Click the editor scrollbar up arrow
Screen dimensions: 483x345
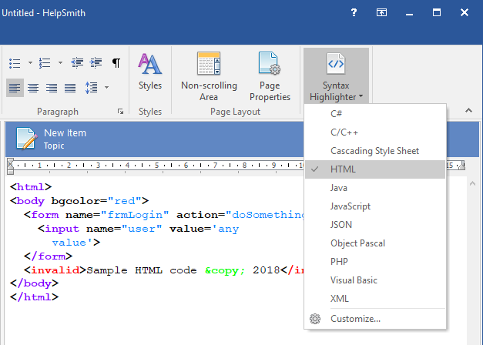point(472,184)
